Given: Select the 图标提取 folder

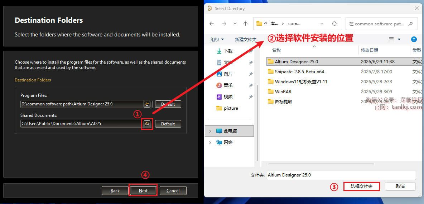Looking at the screenshot, I should click(345, 101).
